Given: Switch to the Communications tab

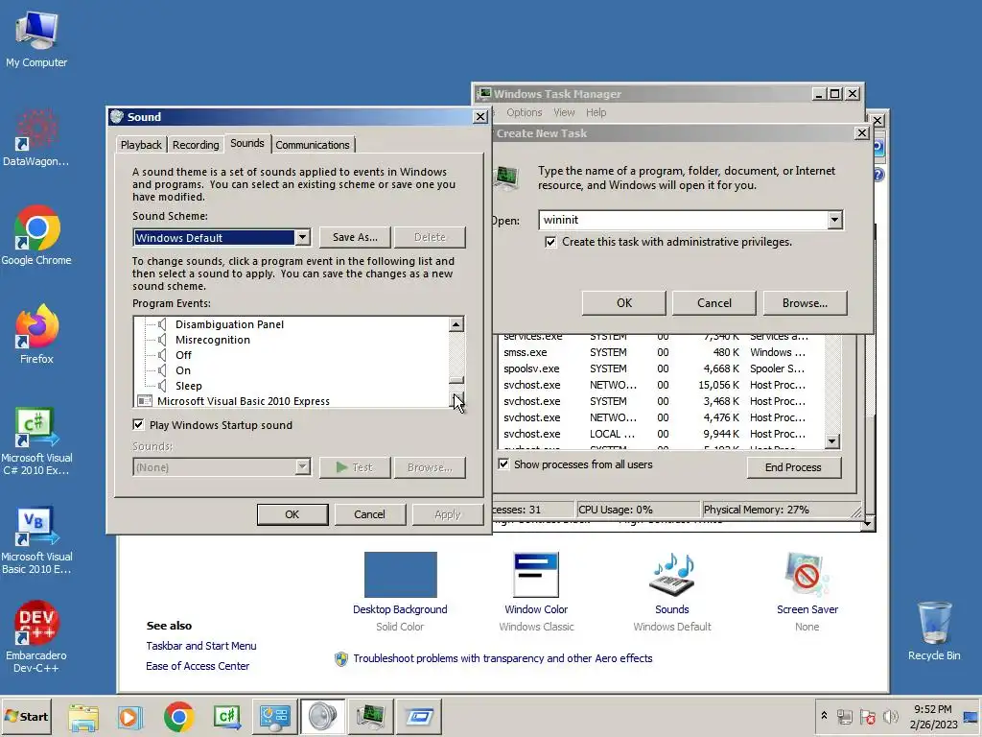Looking at the screenshot, I should coord(313,145).
